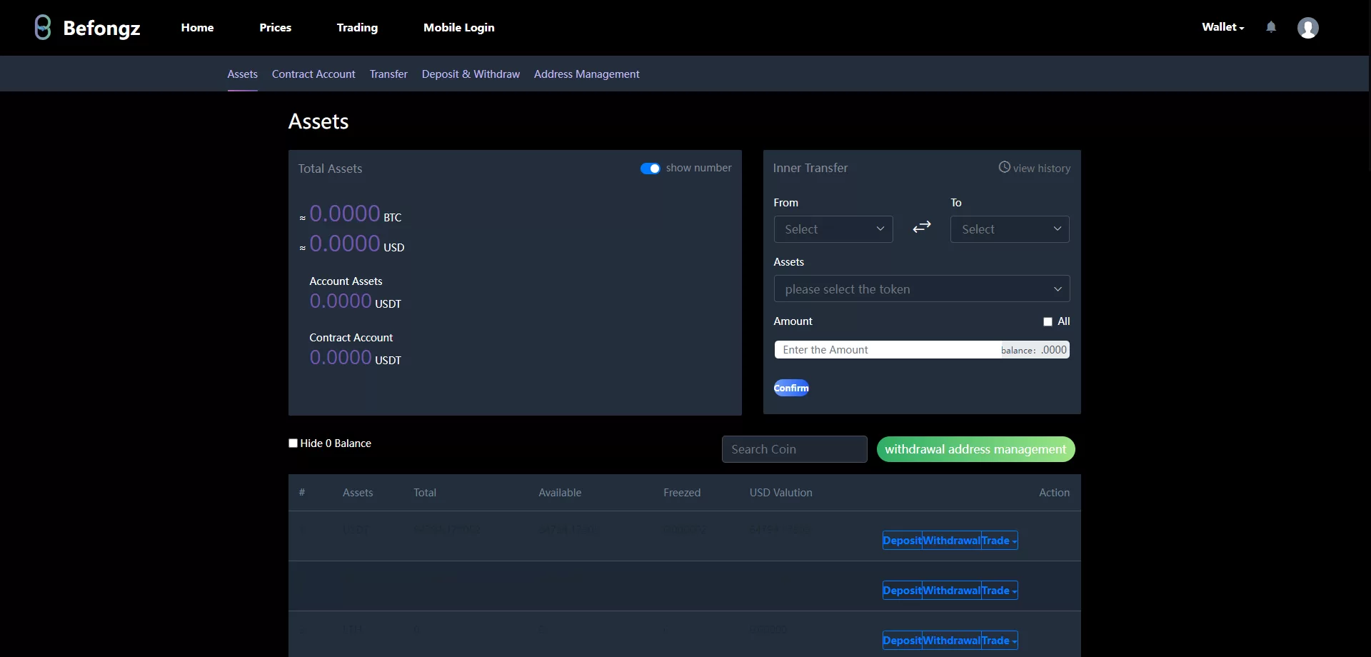Enable Hide 0 Balance checkbox

point(293,443)
